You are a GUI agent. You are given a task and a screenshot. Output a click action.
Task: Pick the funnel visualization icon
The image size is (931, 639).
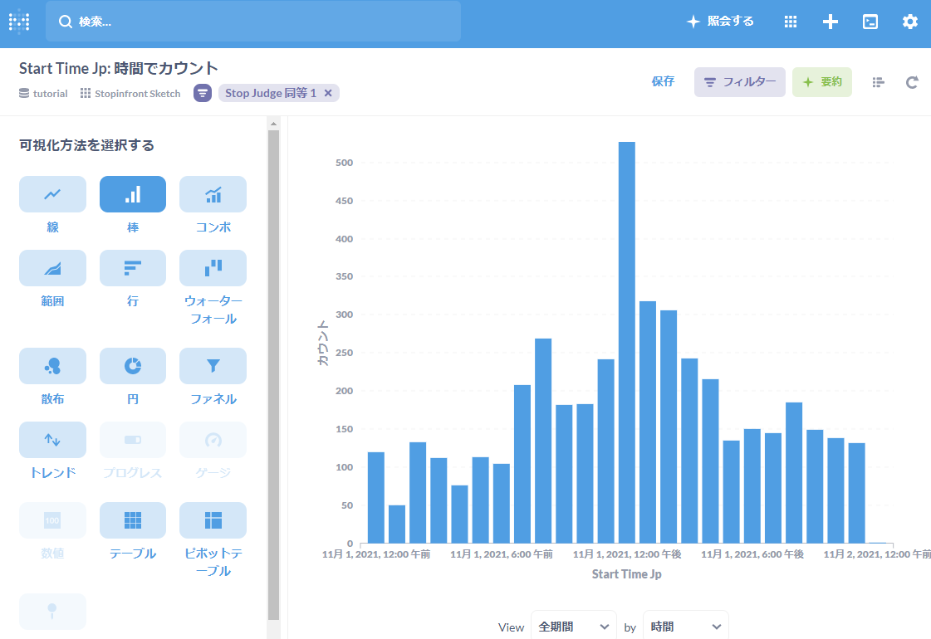(x=213, y=366)
